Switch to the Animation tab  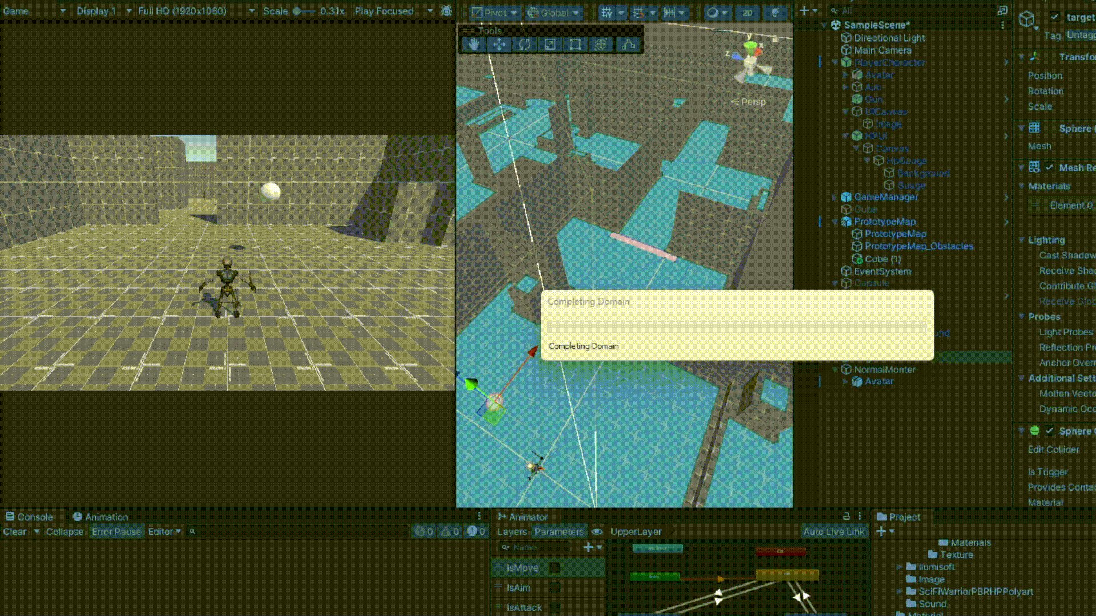pos(100,517)
